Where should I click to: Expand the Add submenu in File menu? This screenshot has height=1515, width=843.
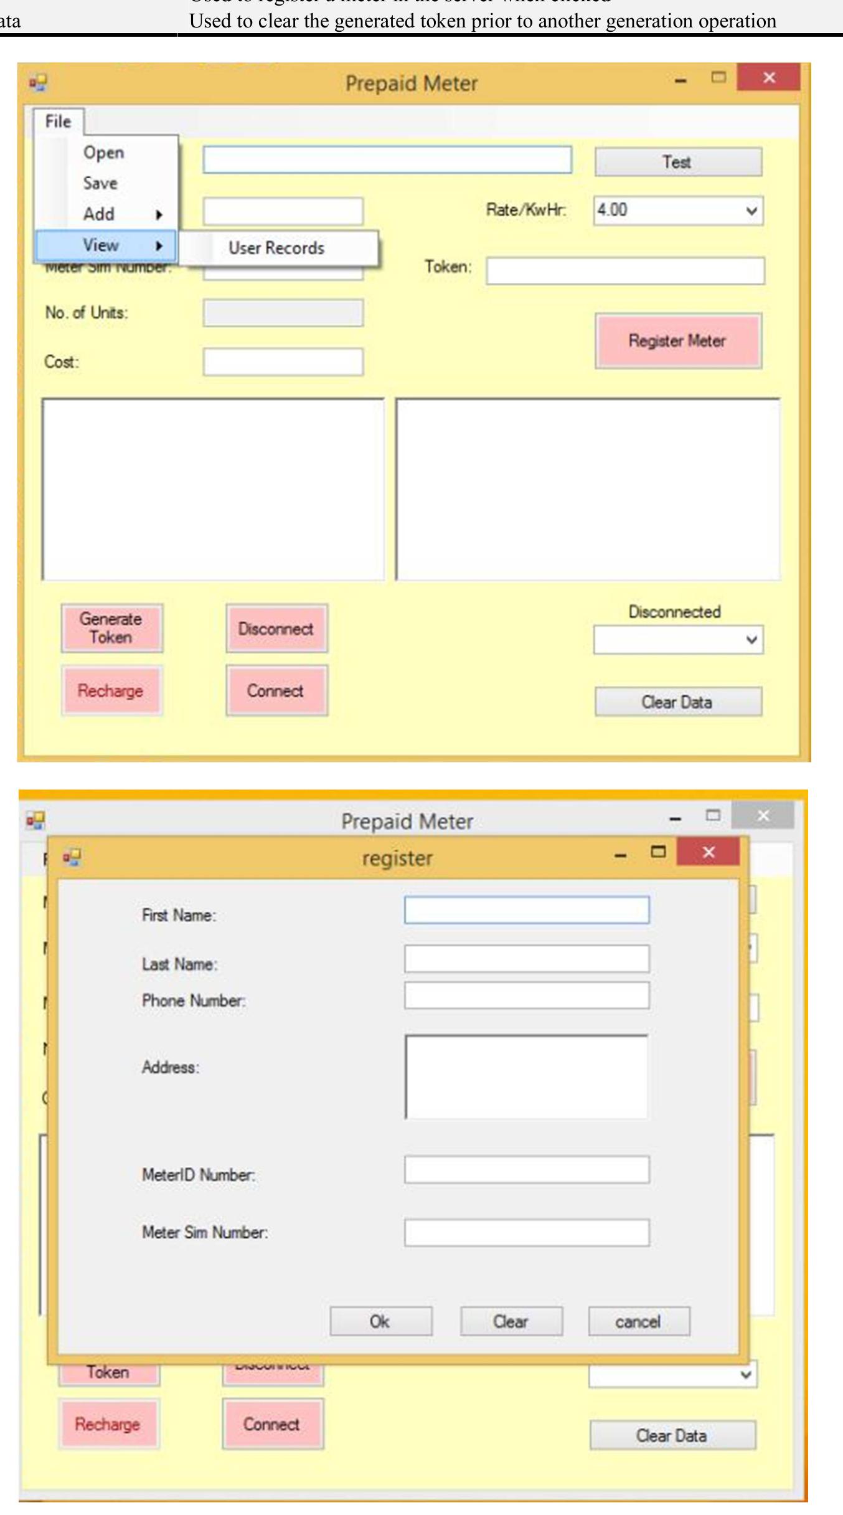pyautogui.click(x=106, y=214)
